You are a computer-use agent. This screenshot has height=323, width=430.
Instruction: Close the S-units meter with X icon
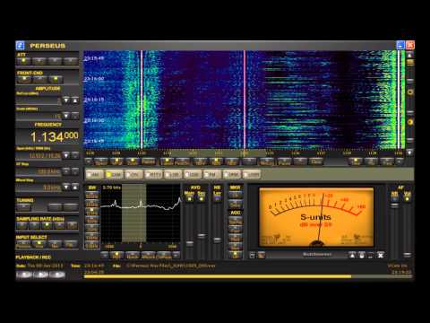tap(380, 255)
